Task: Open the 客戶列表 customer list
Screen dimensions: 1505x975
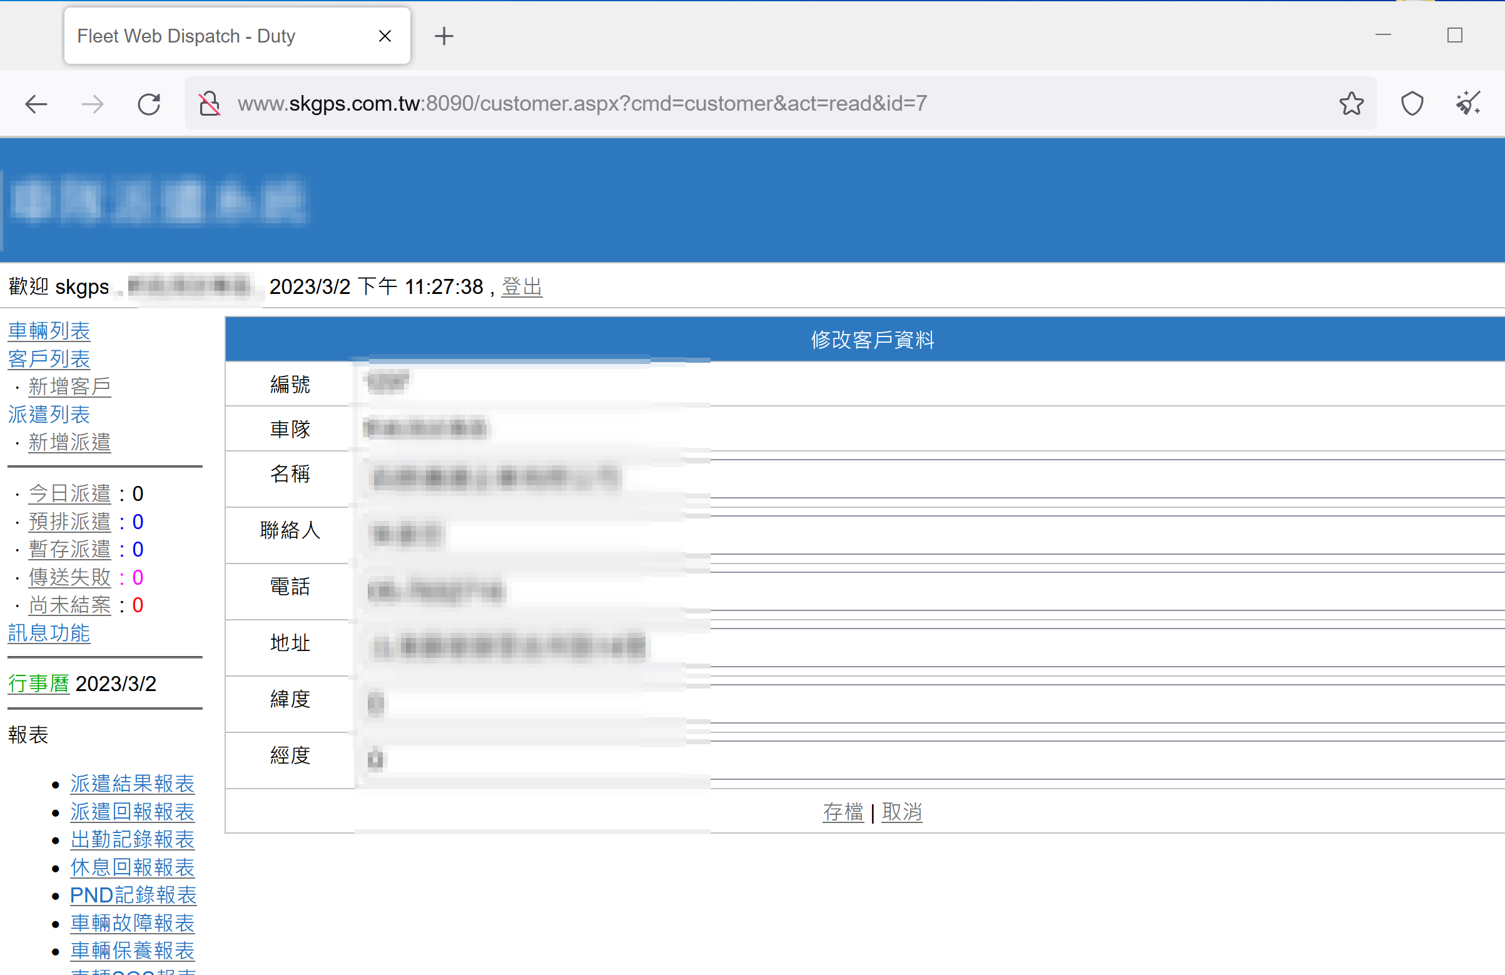Action: pos(49,359)
